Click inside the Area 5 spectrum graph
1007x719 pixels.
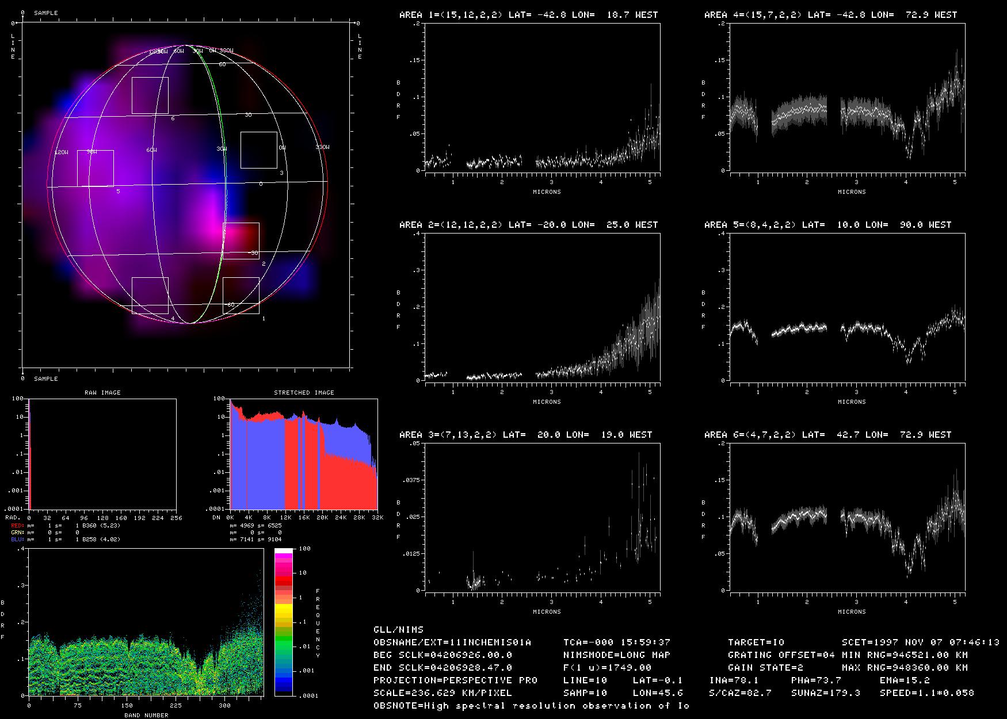point(847,307)
